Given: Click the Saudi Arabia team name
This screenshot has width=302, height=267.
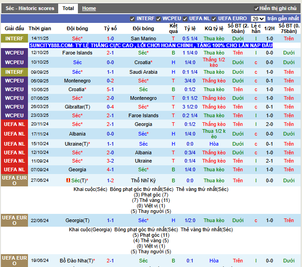Looking at the screenshot, I should (143, 72).
